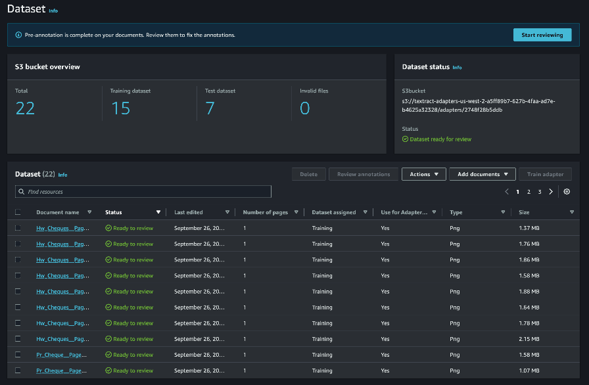Go to previous page chevron
The image size is (589, 385).
507,192
